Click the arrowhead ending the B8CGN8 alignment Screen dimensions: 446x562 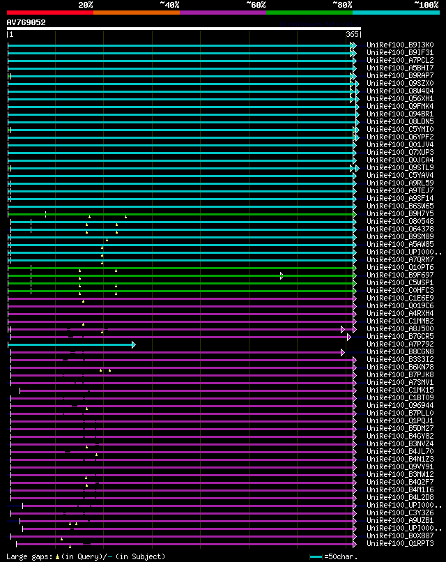[x=342, y=352]
